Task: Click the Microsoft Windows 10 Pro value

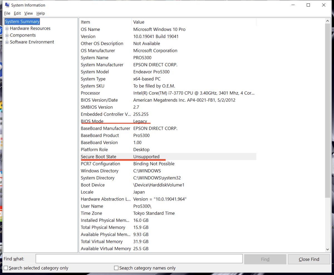Action: (159, 29)
